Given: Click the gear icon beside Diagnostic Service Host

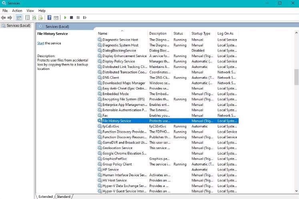Looking at the screenshot, I should pos(100,40).
